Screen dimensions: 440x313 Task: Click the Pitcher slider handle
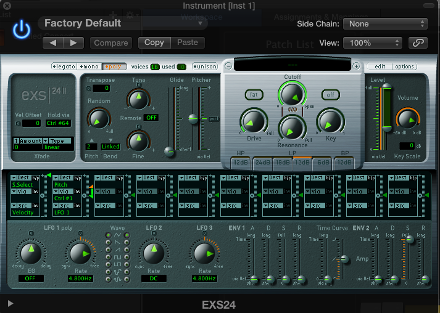(x=193, y=119)
